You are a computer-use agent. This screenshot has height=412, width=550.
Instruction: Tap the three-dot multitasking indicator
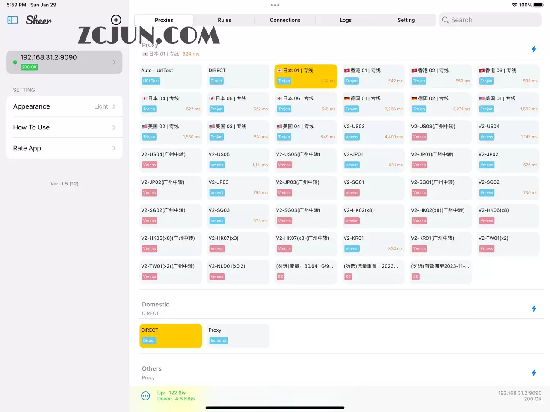[x=275, y=5]
